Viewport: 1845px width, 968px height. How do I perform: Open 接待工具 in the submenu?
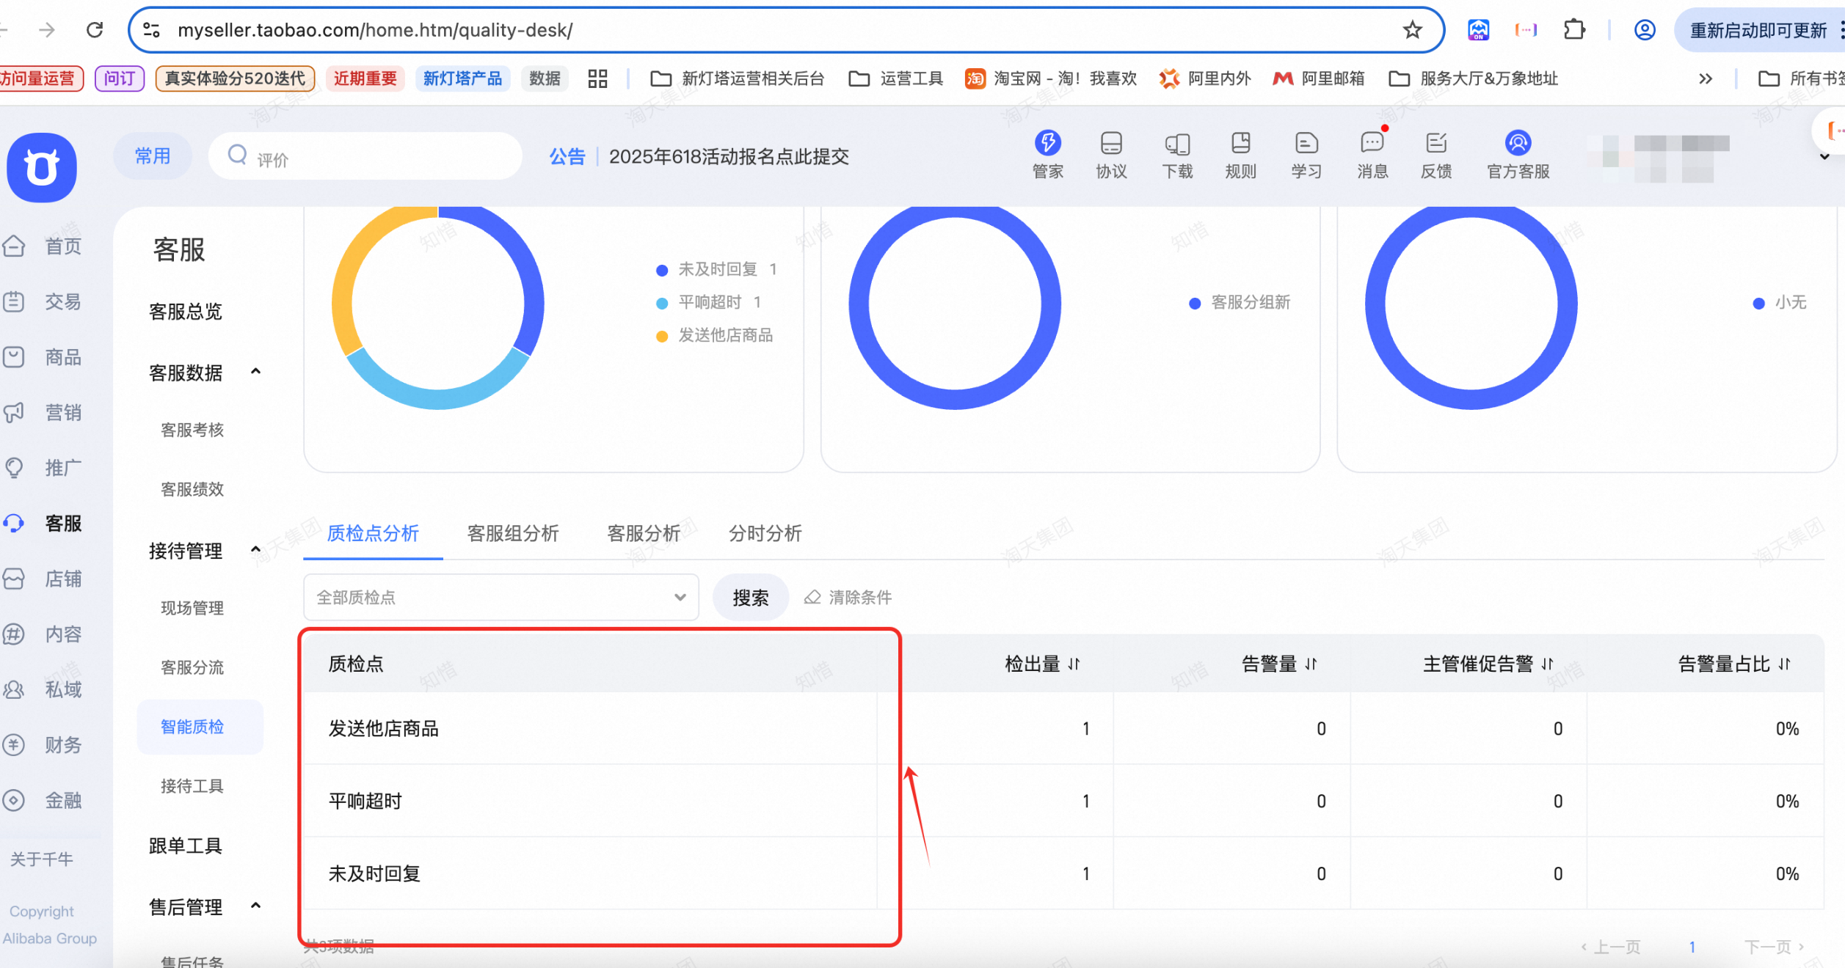coord(192,786)
